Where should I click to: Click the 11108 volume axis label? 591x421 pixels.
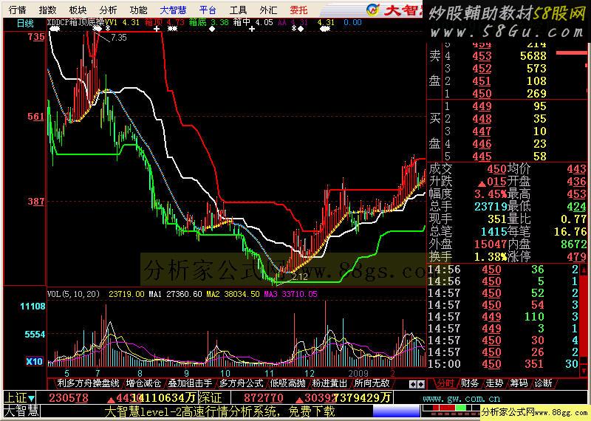tap(33, 306)
